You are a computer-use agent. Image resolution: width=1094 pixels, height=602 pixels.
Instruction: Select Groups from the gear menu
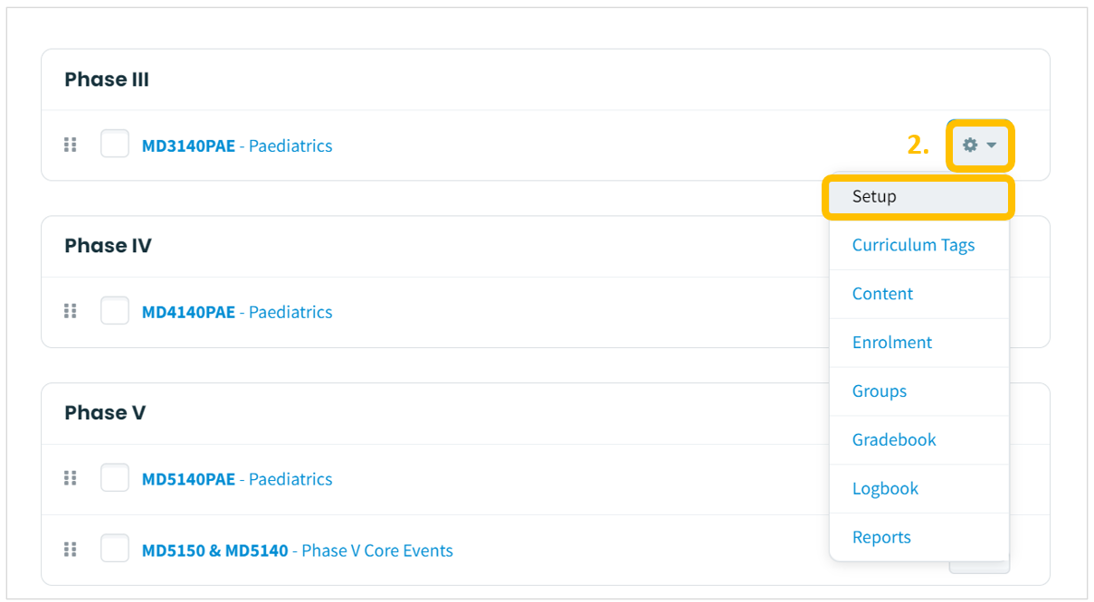pyautogui.click(x=918, y=391)
